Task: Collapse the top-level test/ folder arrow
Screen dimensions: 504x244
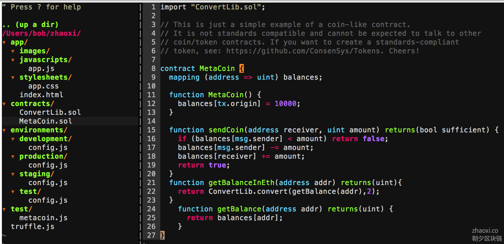Action: point(4,209)
